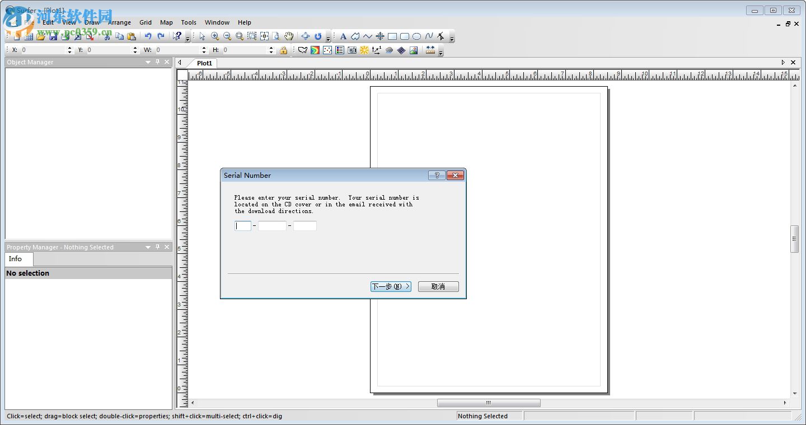Viewport: 806px width, 425px height.
Task: Select the Pan hand tool
Action: pos(289,36)
